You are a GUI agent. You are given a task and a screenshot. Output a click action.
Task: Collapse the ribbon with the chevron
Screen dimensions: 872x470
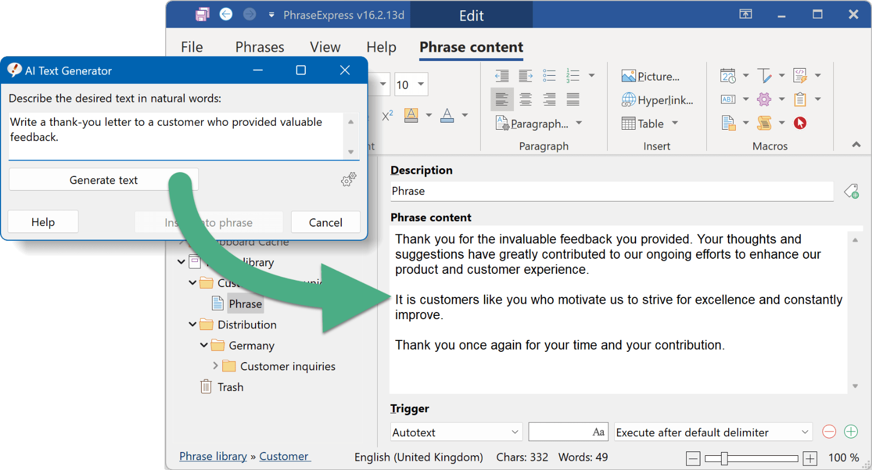856,145
